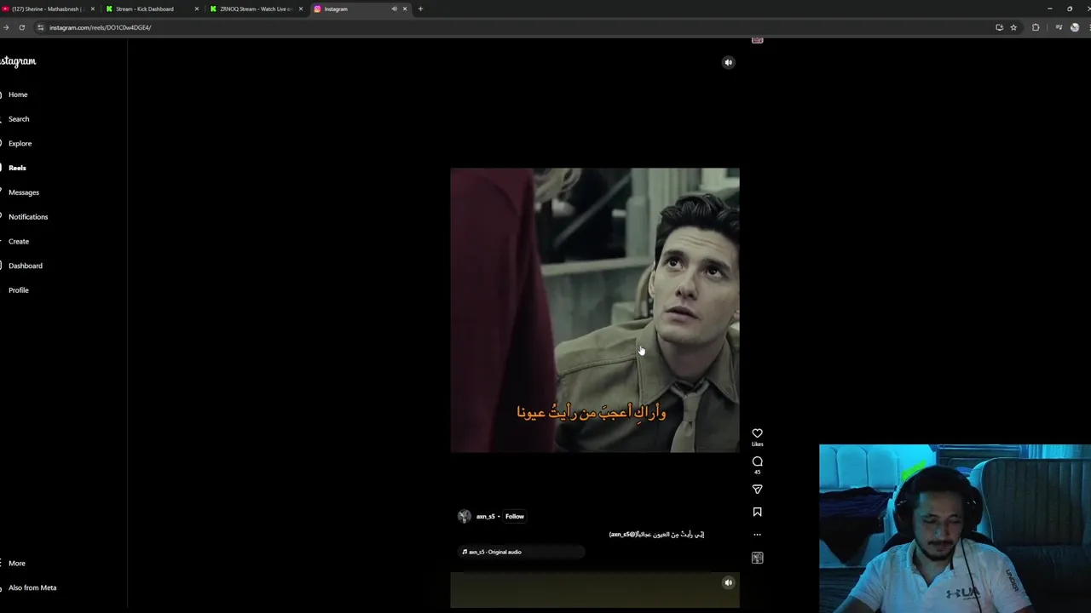Click the Instagram logo
Screen dimensions: 1091x613
(18, 61)
